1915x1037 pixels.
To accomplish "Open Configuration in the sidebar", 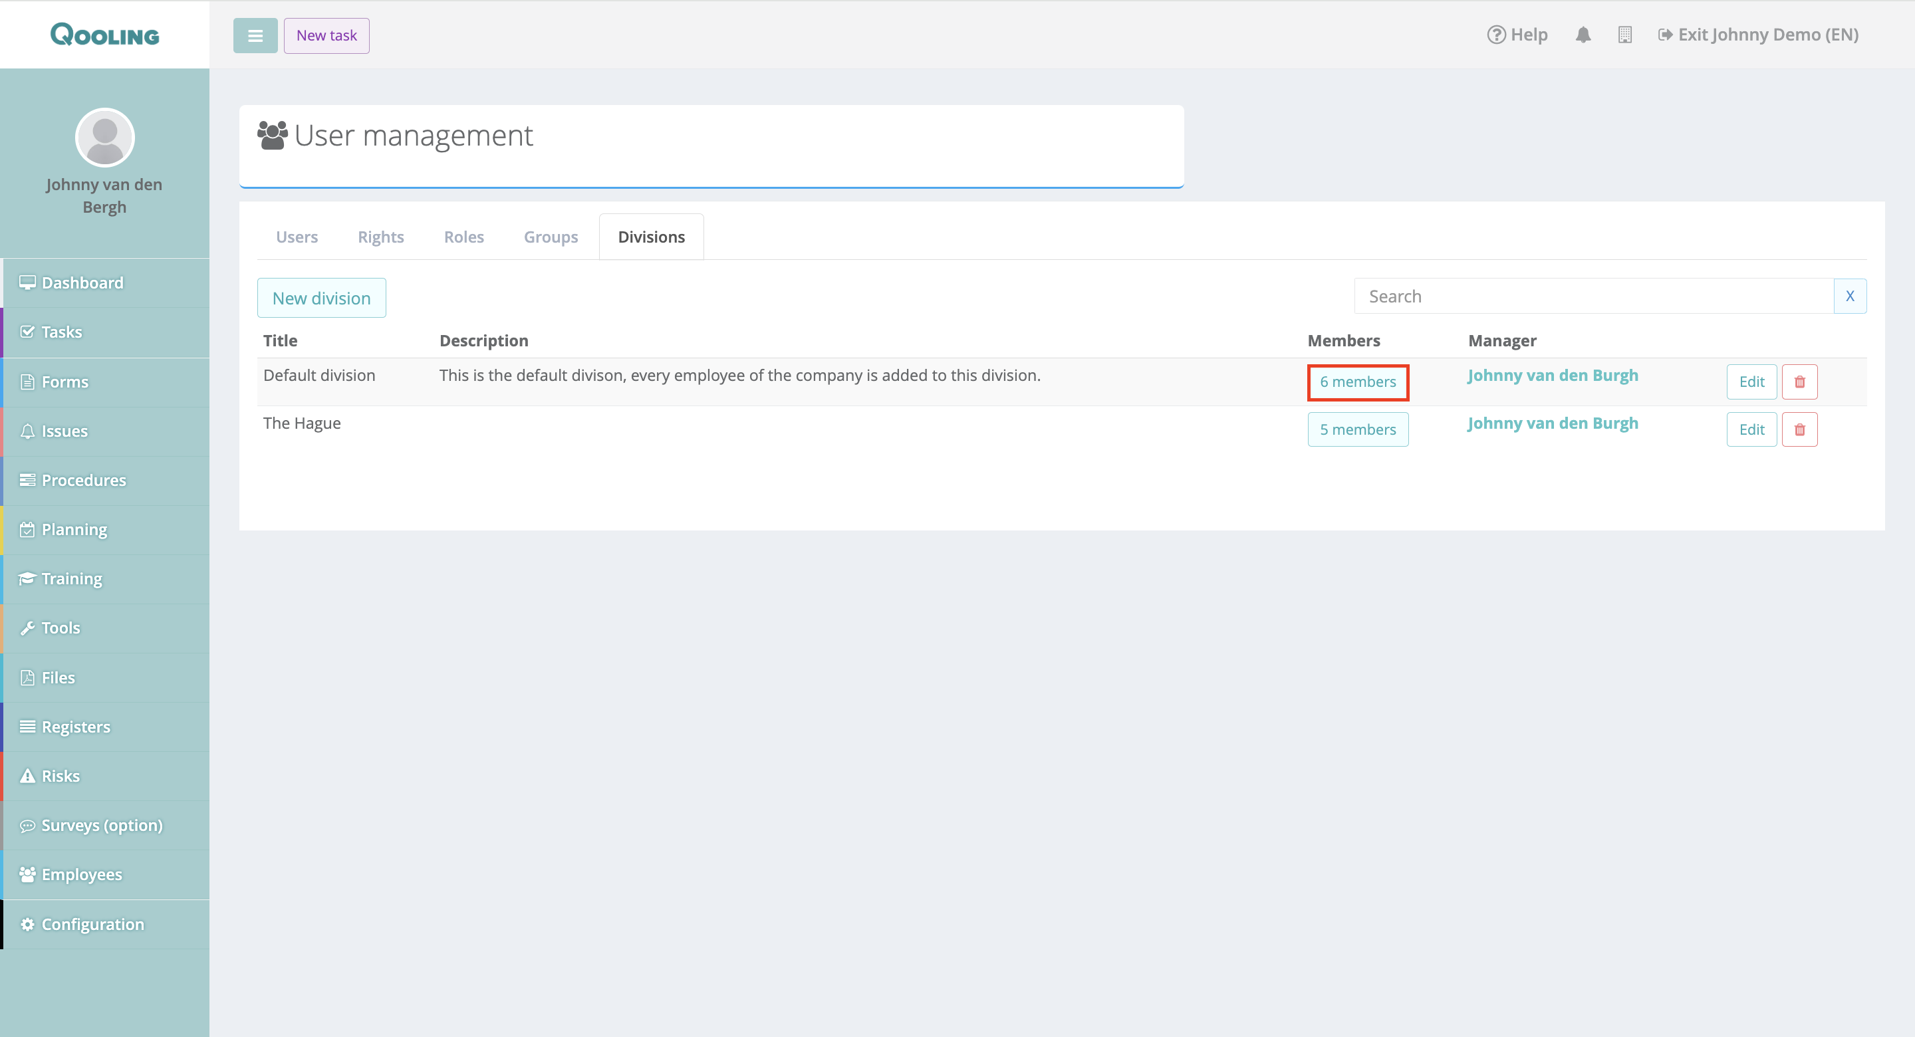I will [x=92, y=924].
